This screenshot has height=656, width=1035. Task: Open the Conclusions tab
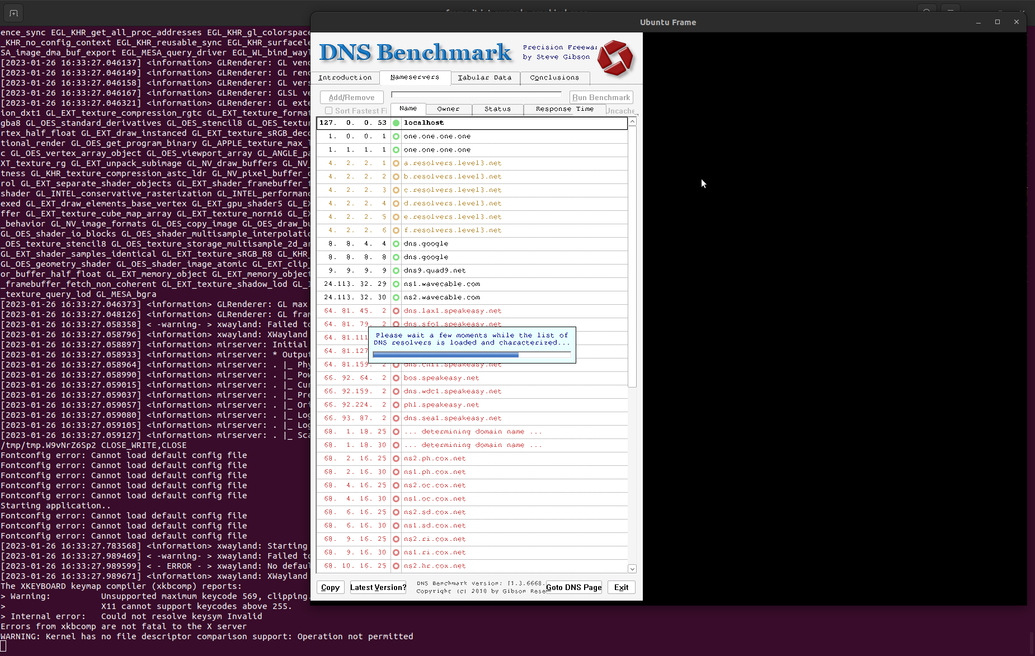pos(554,78)
